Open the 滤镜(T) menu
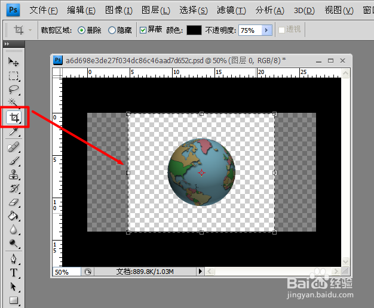 pyautogui.click(x=231, y=10)
